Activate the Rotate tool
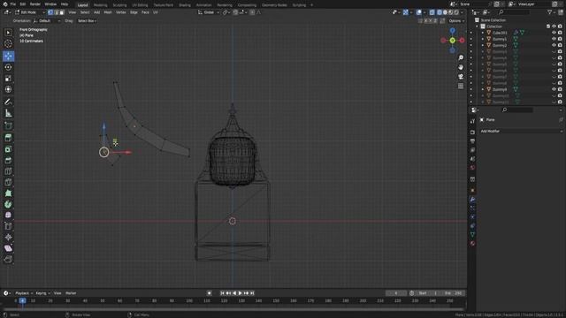The height and width of the screenshot is (318, 566). 8,67
